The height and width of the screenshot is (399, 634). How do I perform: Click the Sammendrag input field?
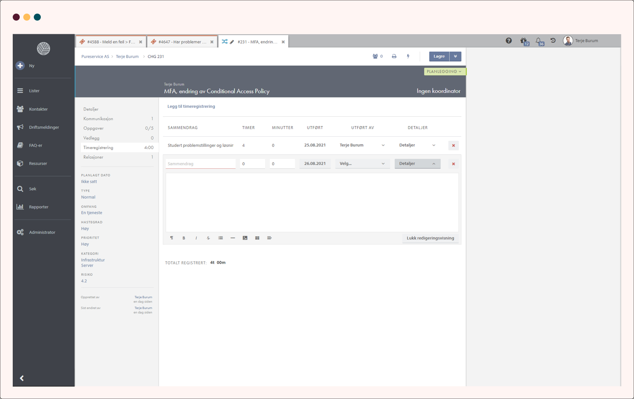coord(201,164)
